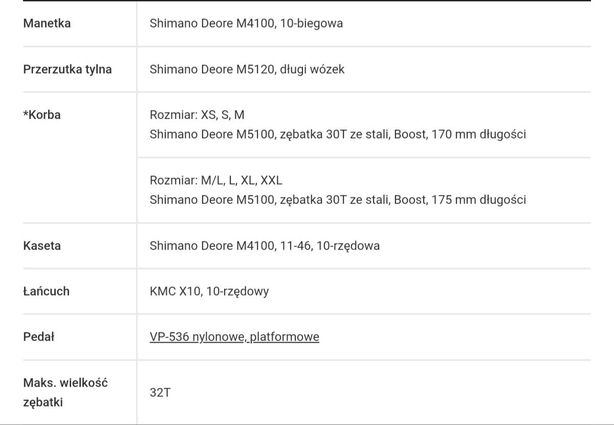Image resolution: width=614 pixels, height=425 pixels.
Task: Open the VP-536 nylonowe, platformowe link
Action: pyautogui.click(x=234, y=337)
